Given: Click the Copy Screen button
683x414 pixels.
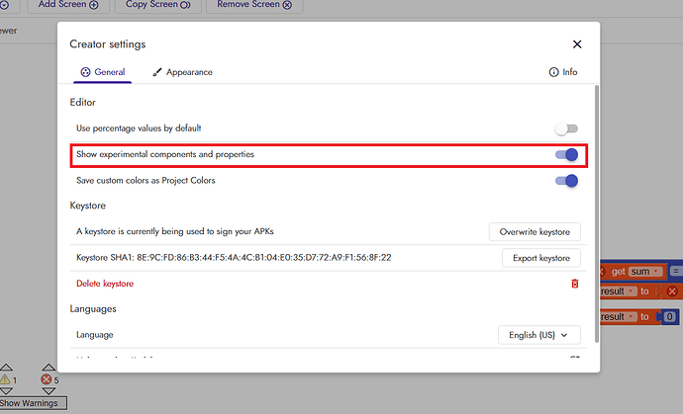Looking at the screenshot, I should [158, 5].
